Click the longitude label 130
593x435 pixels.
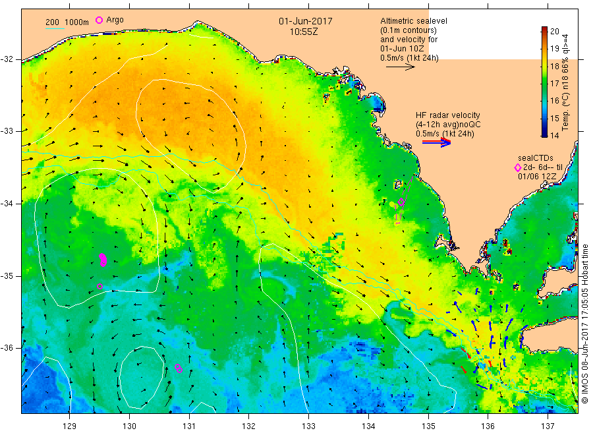pos(129,426)
